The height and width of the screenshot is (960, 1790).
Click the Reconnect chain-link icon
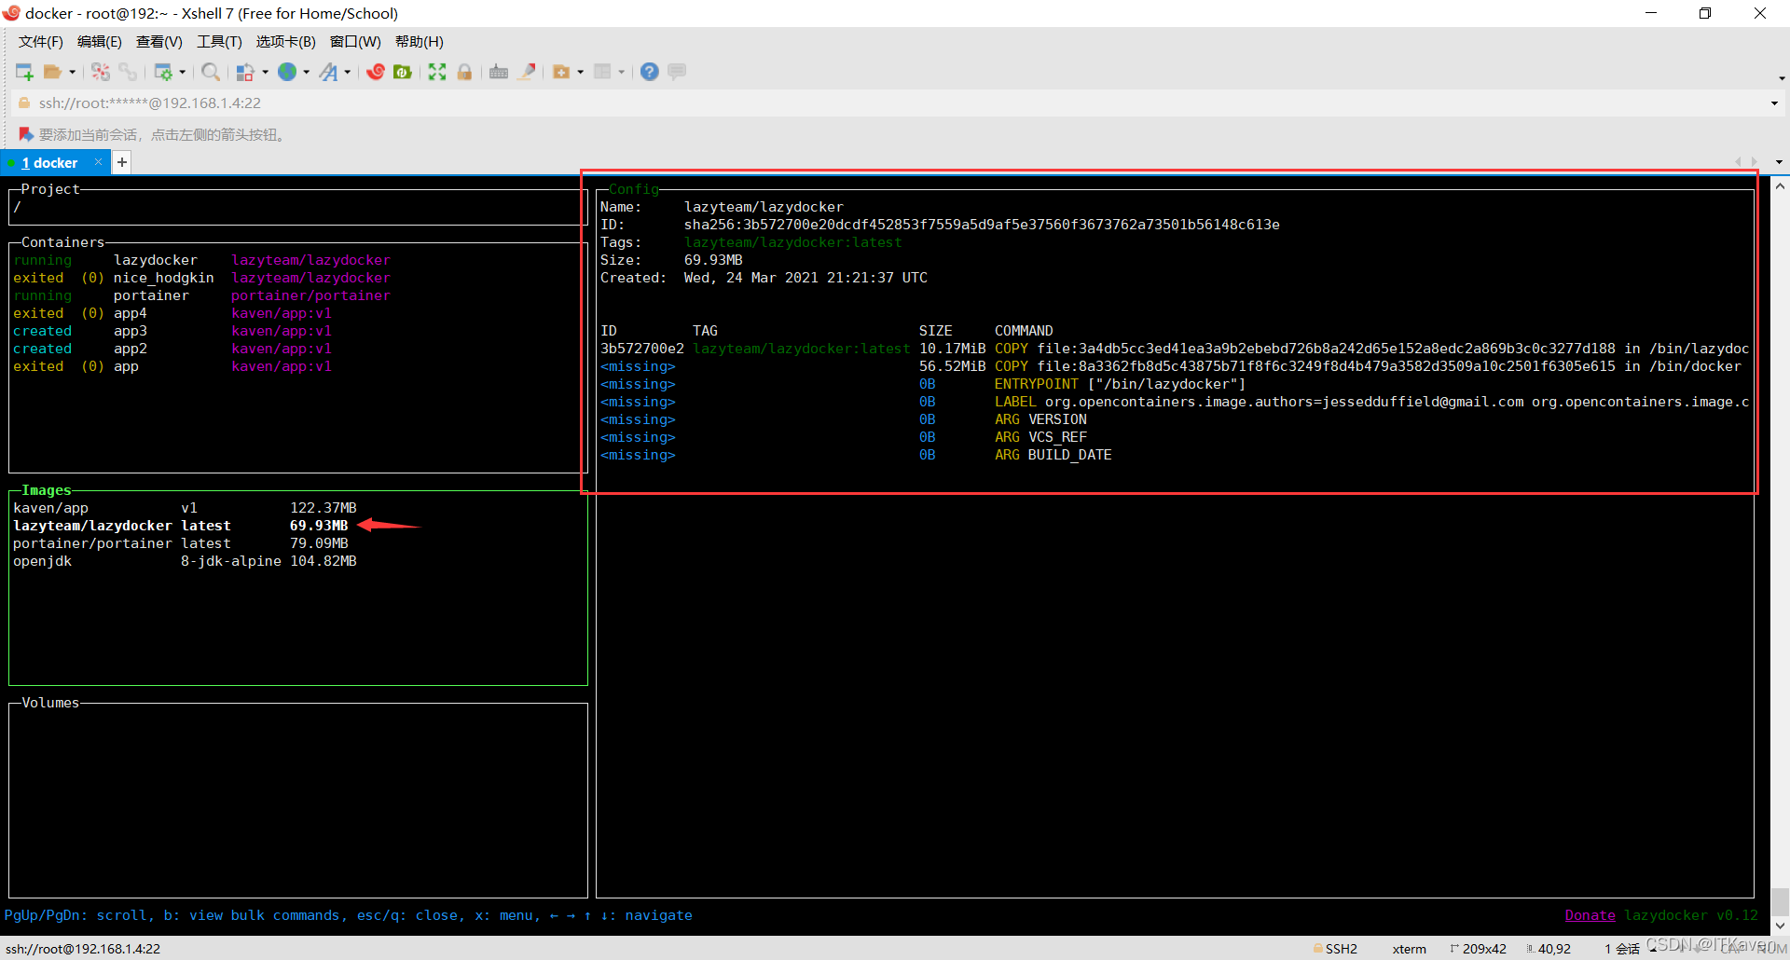pyautogui.click(x=128, y=72)
